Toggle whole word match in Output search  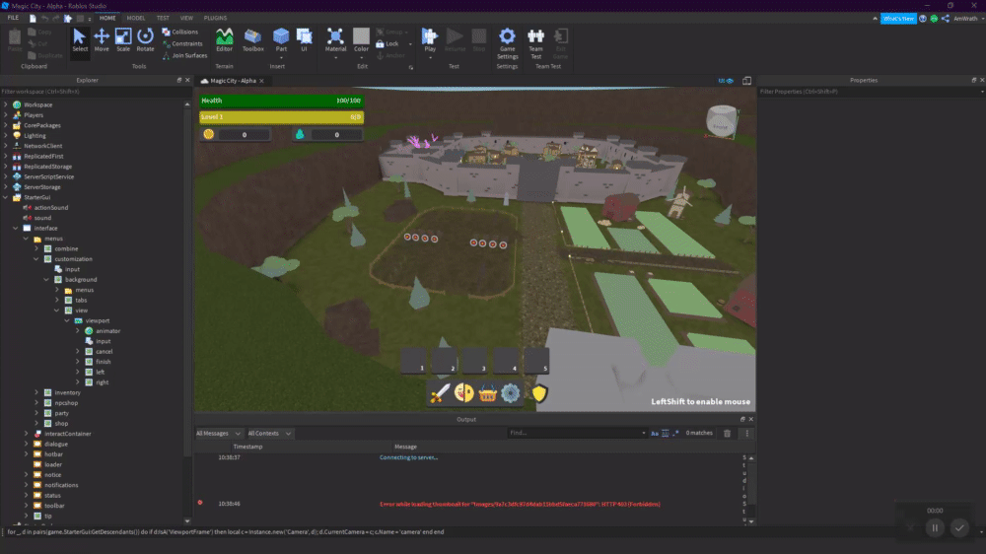[666, 434]
